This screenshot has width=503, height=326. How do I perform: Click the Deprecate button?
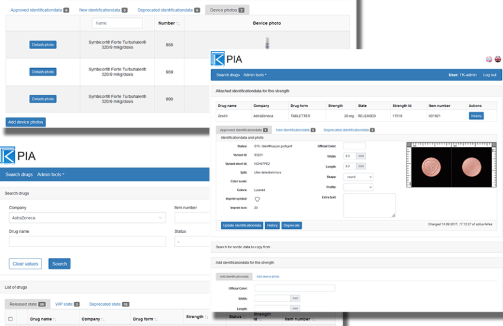[292, 225]
